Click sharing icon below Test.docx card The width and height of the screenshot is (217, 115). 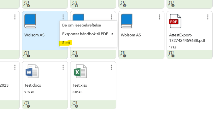(26, 105)
